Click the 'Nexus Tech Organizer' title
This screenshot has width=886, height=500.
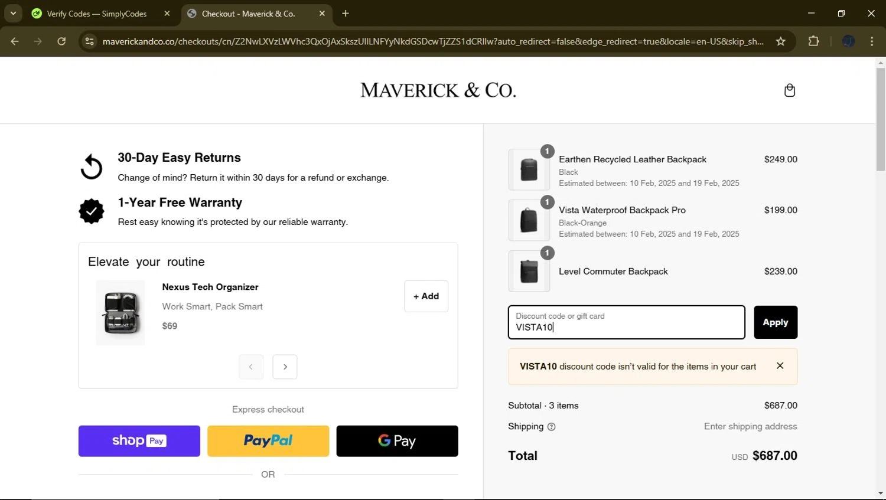210,287
